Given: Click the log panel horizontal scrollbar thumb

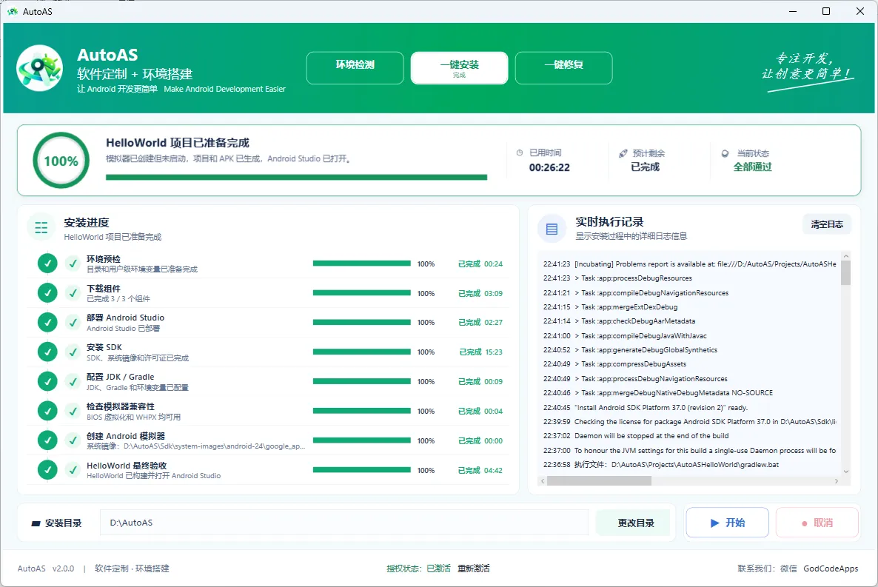Looking at the screenshot, I should tap(599, 481).
